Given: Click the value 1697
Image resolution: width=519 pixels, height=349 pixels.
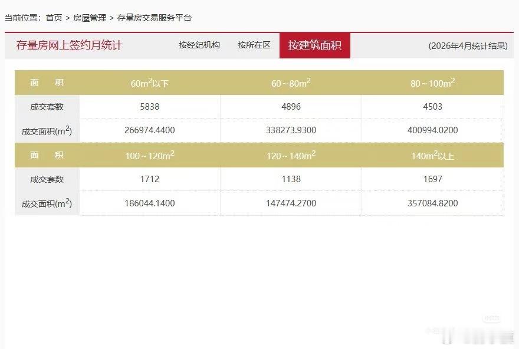Looking at the screenshot, I should click(433, 179).
